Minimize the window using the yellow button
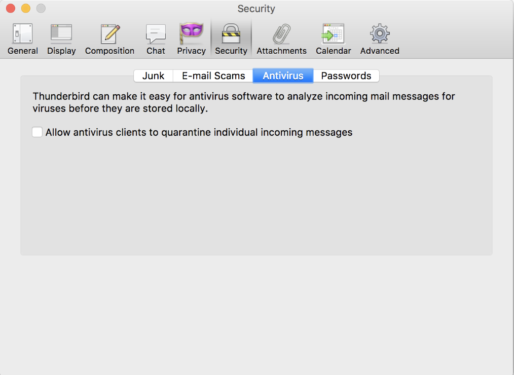 (25, 9)
